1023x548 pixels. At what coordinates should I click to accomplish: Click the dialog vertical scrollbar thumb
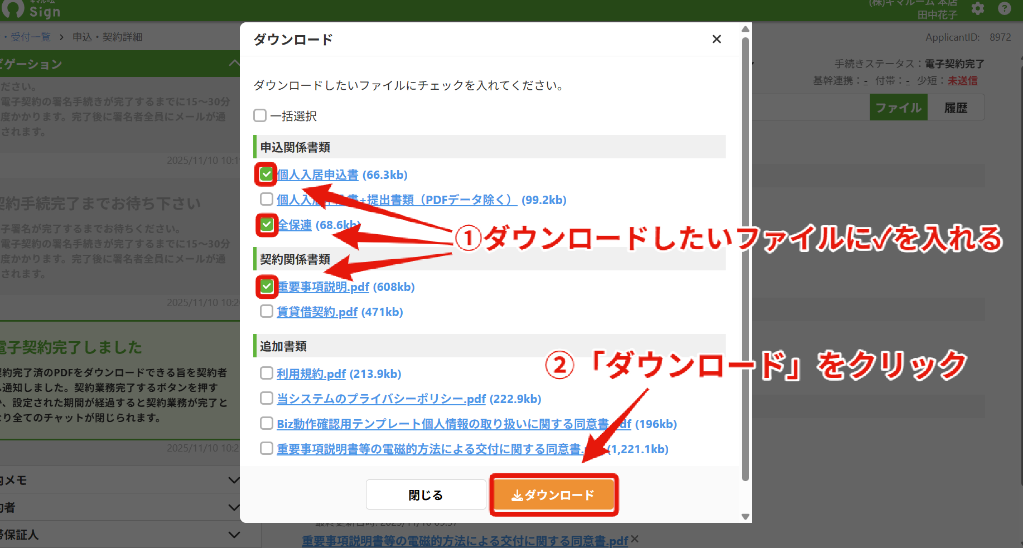[745, 259]
